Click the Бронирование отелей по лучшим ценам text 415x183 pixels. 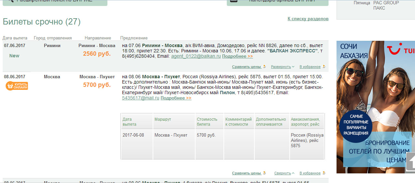pos(379,152)
